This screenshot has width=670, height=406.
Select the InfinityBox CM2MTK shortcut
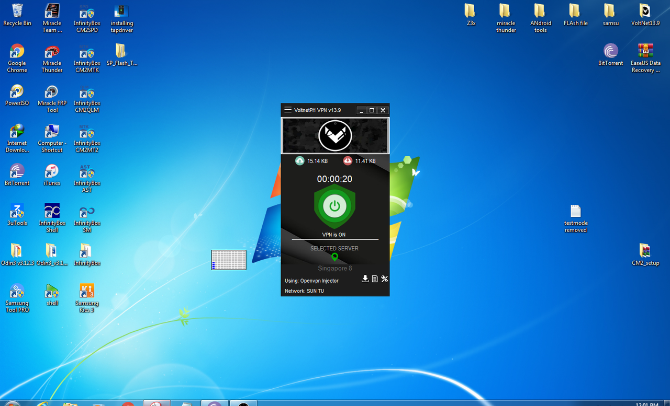[87, 58]
